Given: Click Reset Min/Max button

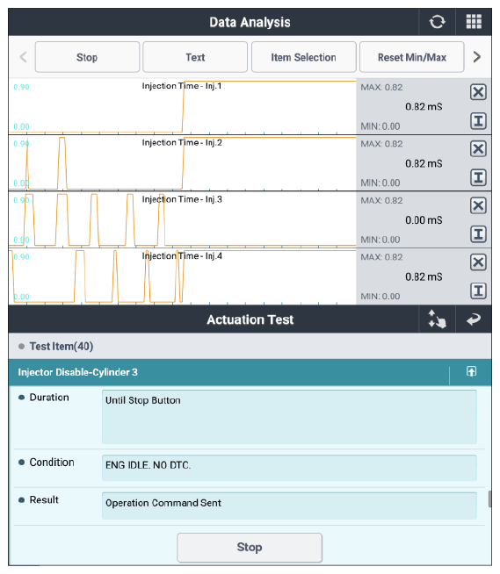Looking at the screenshot, I should click(412, 57).
